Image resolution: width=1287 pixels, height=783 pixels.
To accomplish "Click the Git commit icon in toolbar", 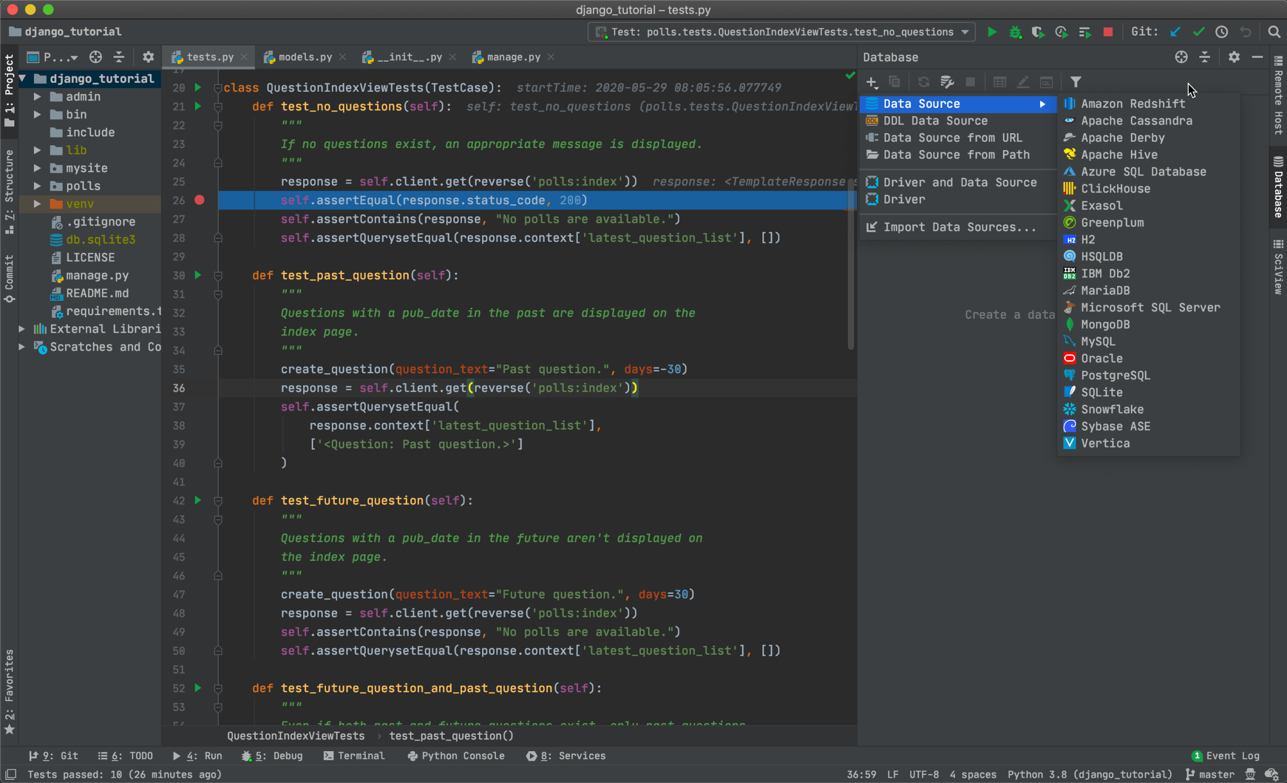I will click(x=1197, y=32).
